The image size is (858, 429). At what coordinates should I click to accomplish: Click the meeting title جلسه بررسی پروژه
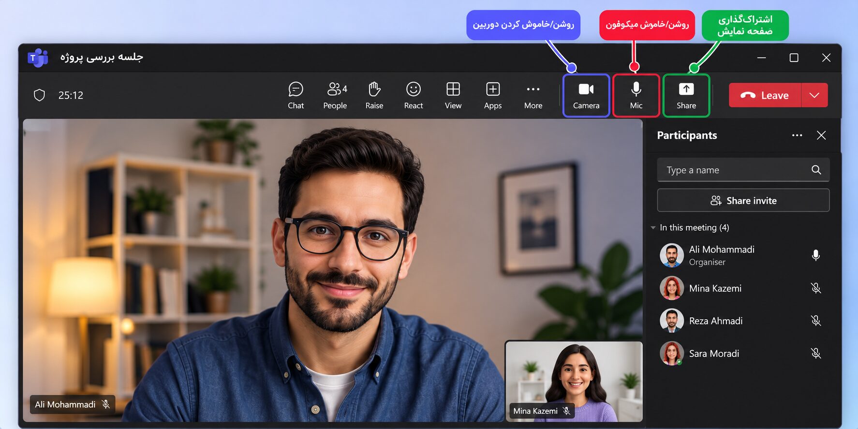point(102,57)
